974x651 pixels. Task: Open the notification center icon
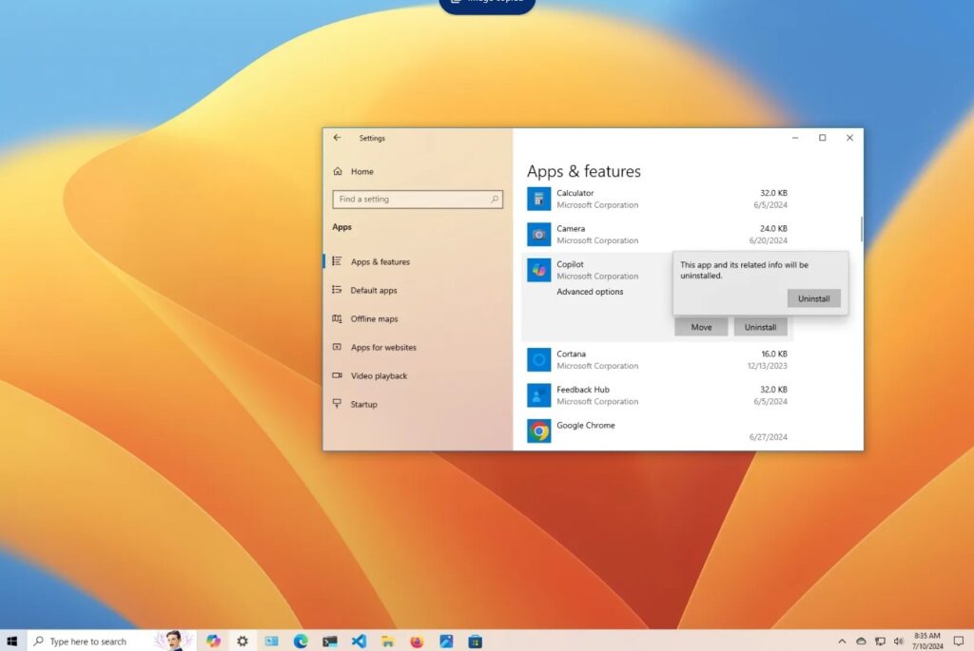coord(959,641)
